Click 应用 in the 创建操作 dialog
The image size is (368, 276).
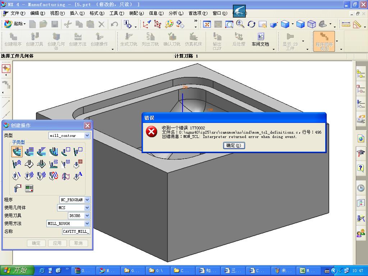click(57, 243)
